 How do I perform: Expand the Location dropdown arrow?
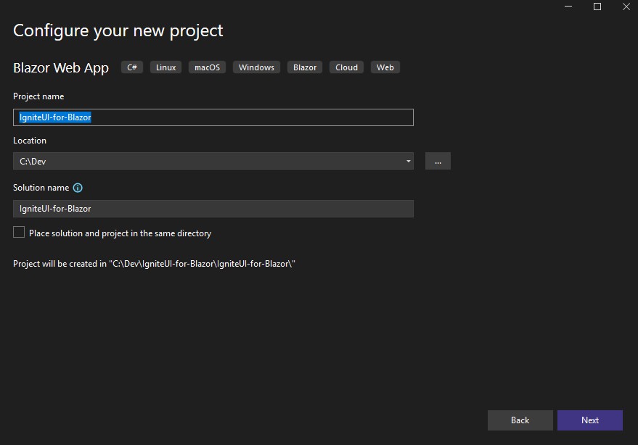(x=408, y=162)
